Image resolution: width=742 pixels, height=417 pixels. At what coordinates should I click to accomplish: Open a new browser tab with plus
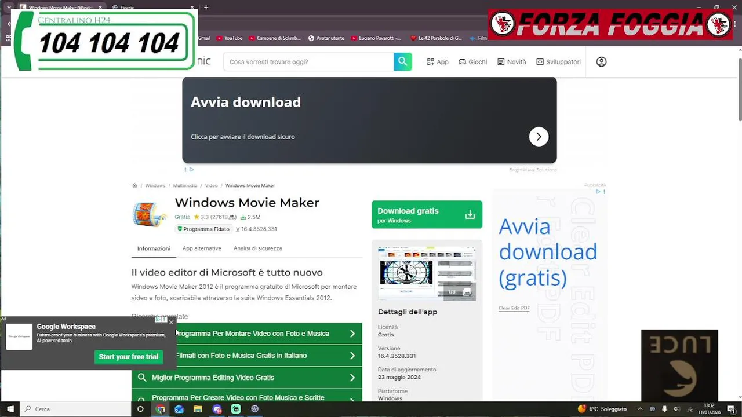(x=206, y=8)
